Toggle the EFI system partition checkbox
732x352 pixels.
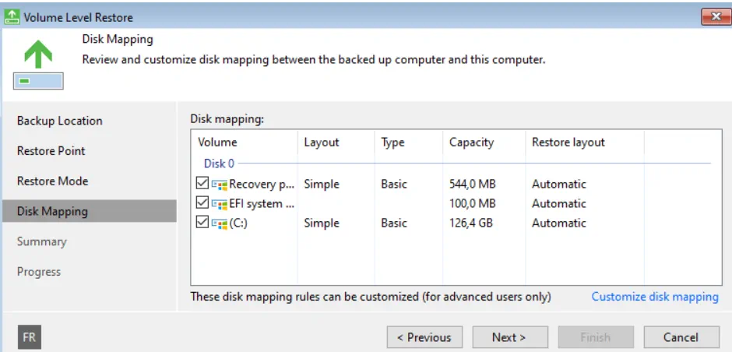pyautogui.click(x=202, y=203)
